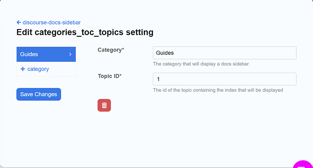313x168 pixels.
Task: Go back via discourse-docs-sidebar link
Action: point(49,22)
